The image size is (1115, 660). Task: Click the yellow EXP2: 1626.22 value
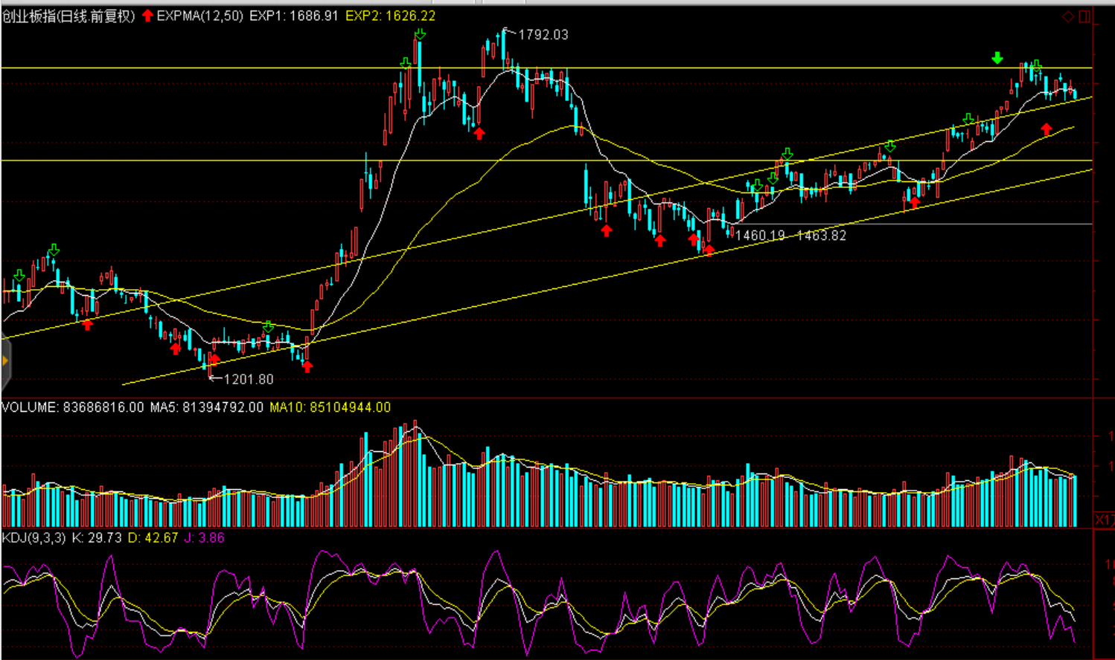click(x=390, y=16)
